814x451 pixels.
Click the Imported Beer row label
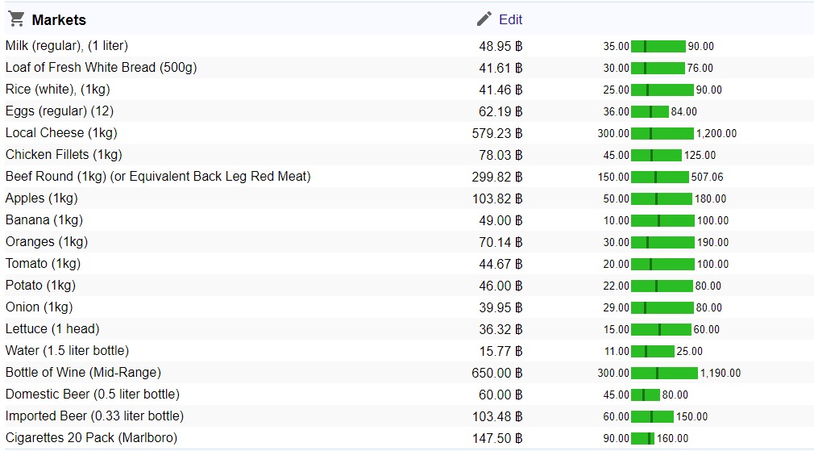(94, 416)
